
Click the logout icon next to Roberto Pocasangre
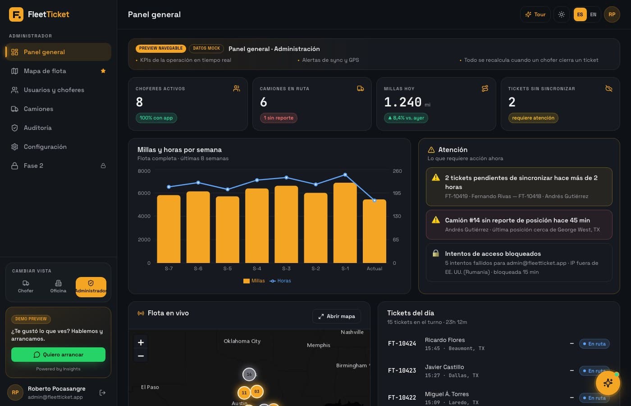tap(102, 392)
